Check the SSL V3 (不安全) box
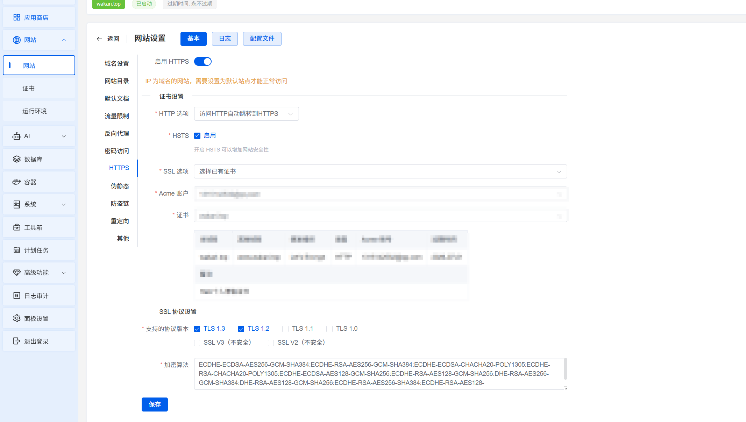The width and height of the screenshot is (746, 422). click(197, 343)
